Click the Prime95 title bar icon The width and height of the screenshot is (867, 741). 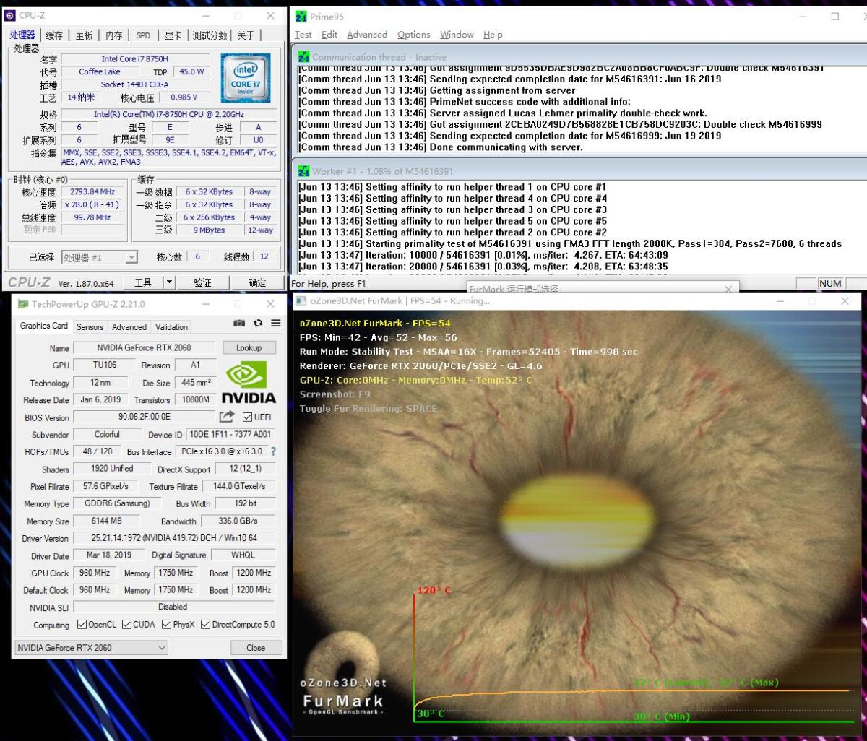pyautogui.click(x=301, y=16)
